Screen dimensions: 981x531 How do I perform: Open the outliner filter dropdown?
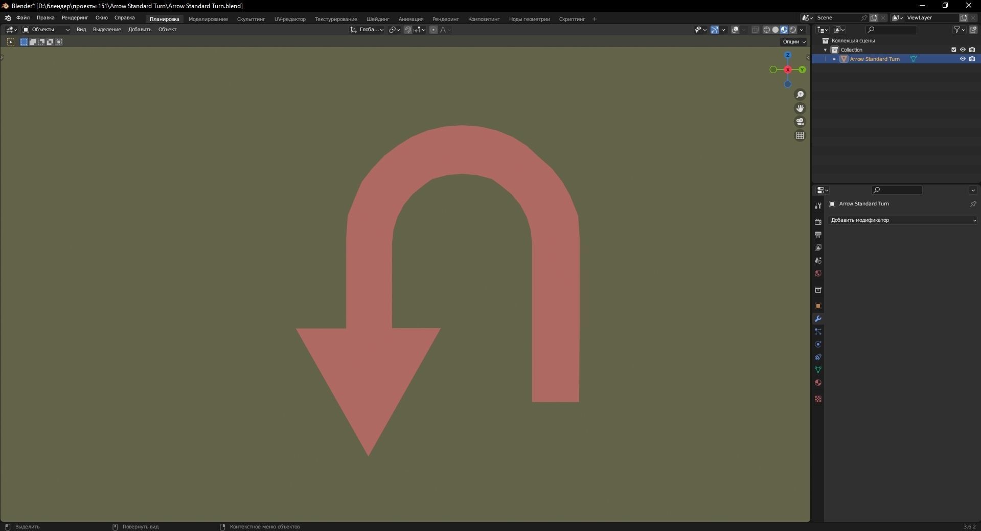959,30
